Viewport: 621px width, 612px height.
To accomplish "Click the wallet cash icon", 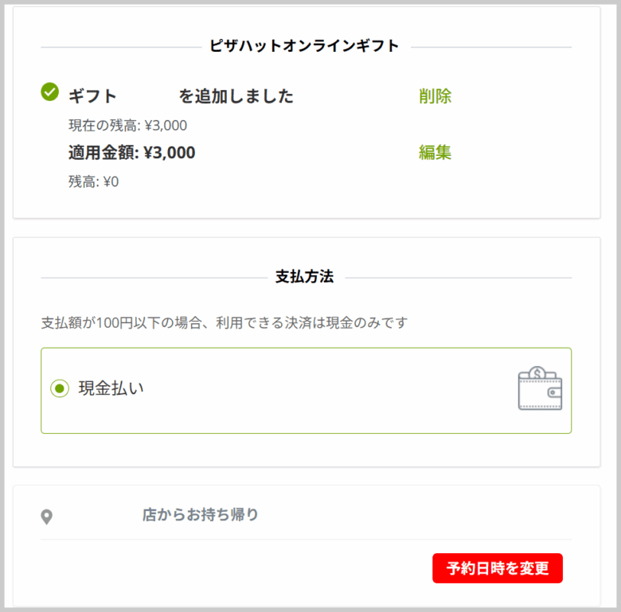I will [x=540, y=388].
